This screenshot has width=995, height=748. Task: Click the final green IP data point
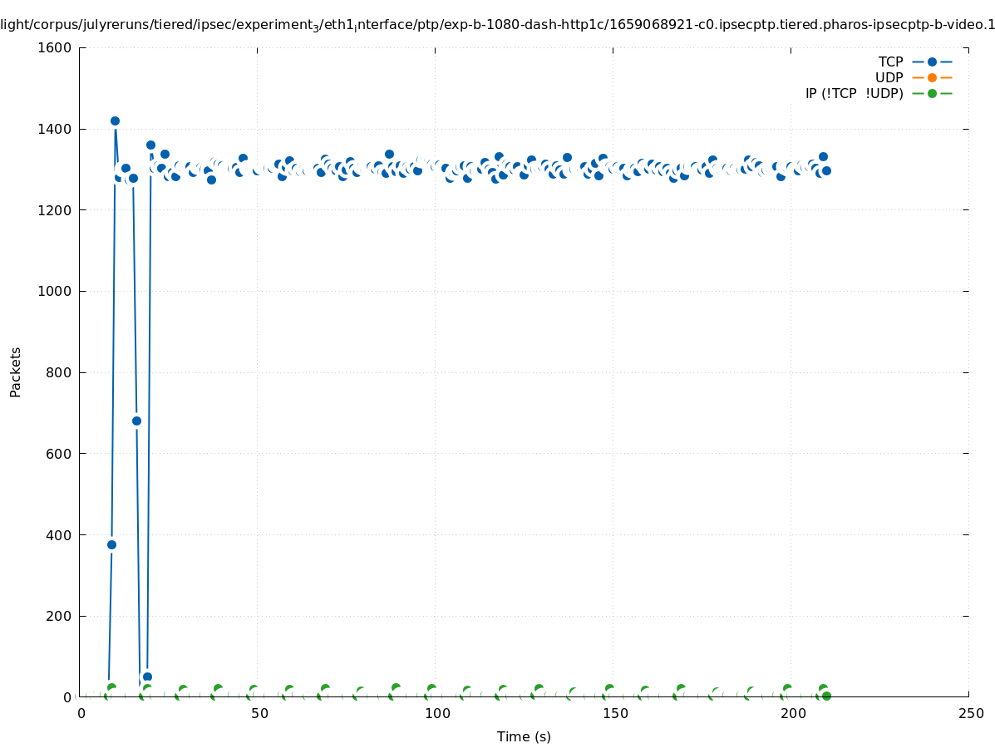pos(826,696)
